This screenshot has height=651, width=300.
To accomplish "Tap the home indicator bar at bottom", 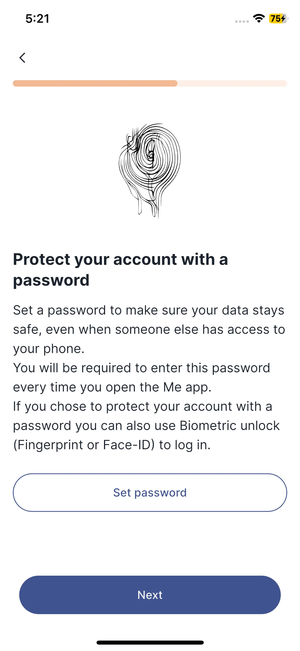I will coord(150,642).
